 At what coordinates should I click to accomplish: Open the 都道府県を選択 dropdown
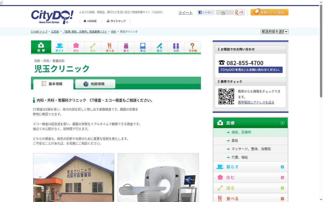[x=275, y=32]
